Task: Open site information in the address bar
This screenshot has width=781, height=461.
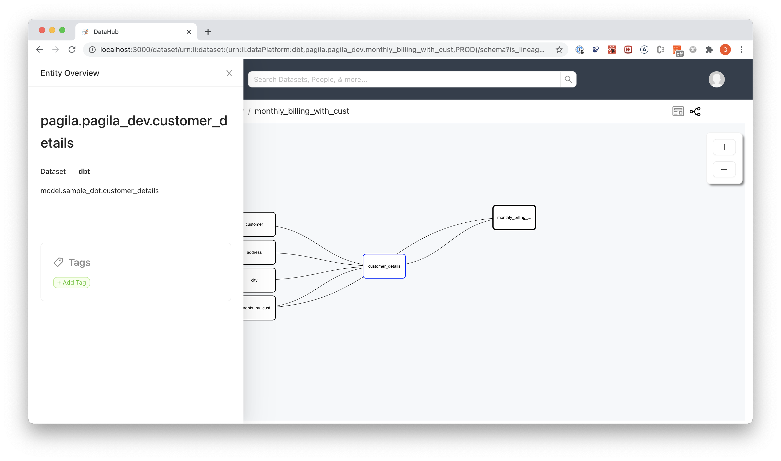Action: point(92,49)
